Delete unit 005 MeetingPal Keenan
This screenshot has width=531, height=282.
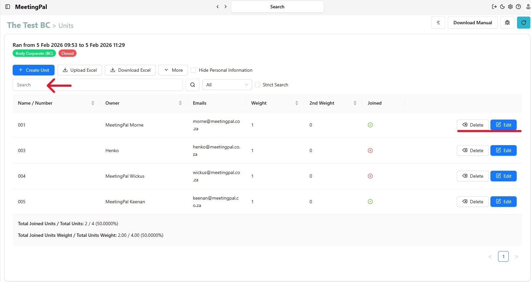[472, 202]
